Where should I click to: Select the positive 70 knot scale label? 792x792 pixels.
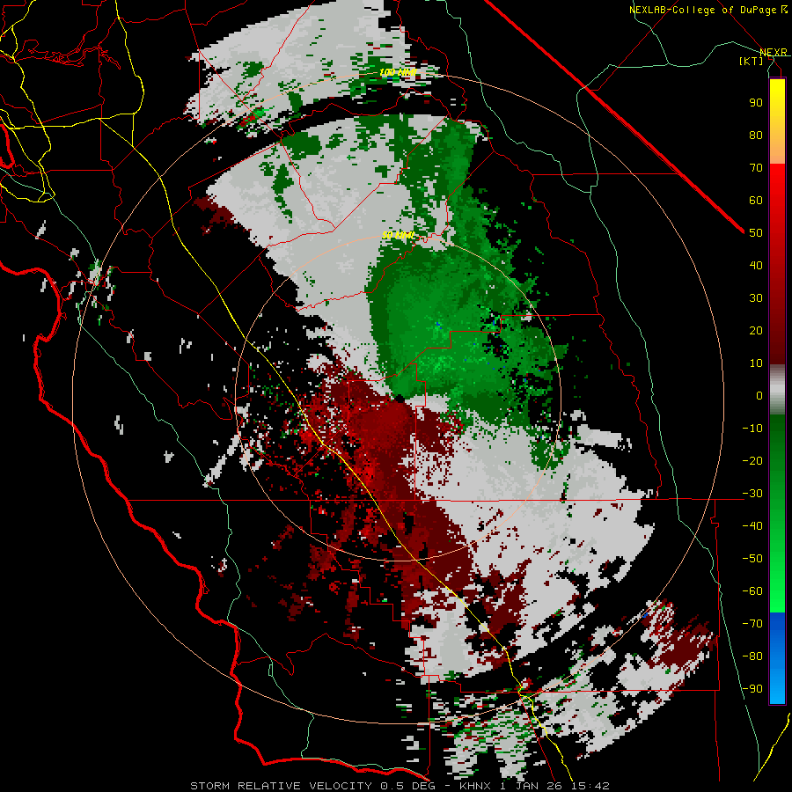tap(756, 168)
